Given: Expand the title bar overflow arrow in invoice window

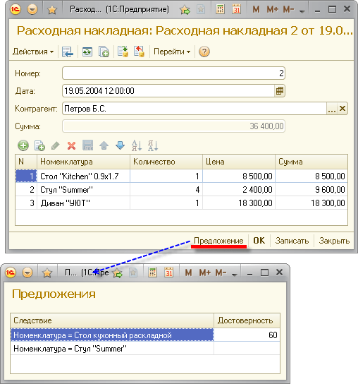Looking at the screenshot, I should 302,11.
